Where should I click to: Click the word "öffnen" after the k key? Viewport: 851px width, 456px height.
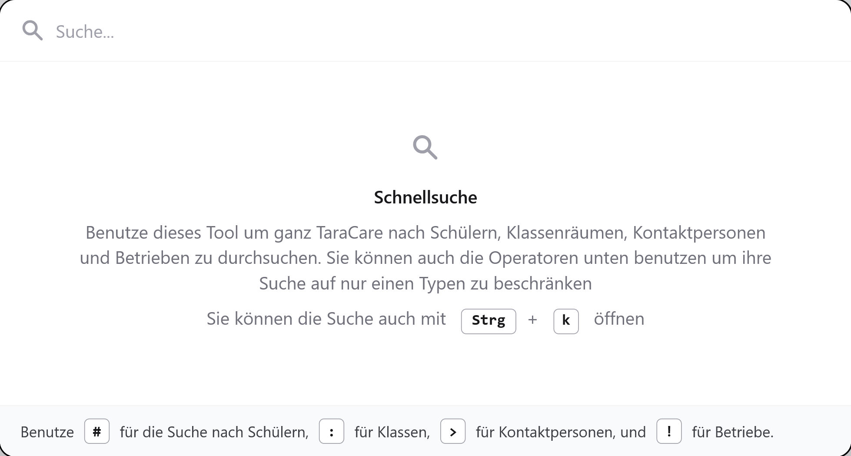(619, 319)
